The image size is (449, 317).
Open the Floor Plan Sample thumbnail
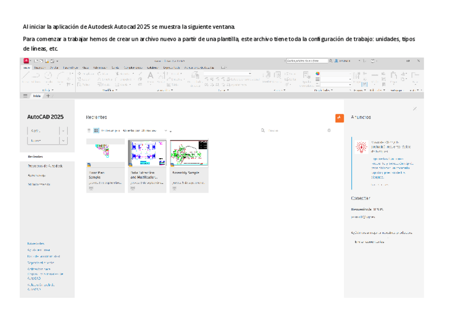tap(105, 153)
